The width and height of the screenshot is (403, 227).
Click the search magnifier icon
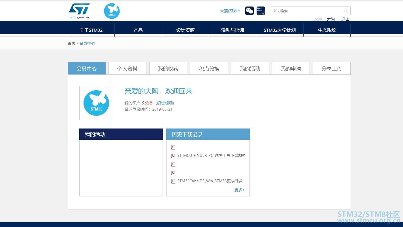click(x=346, y=11)
